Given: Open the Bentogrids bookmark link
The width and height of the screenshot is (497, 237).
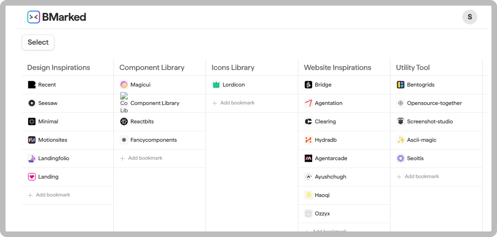Looking at the screenshot, I should [x=420, y=85].
